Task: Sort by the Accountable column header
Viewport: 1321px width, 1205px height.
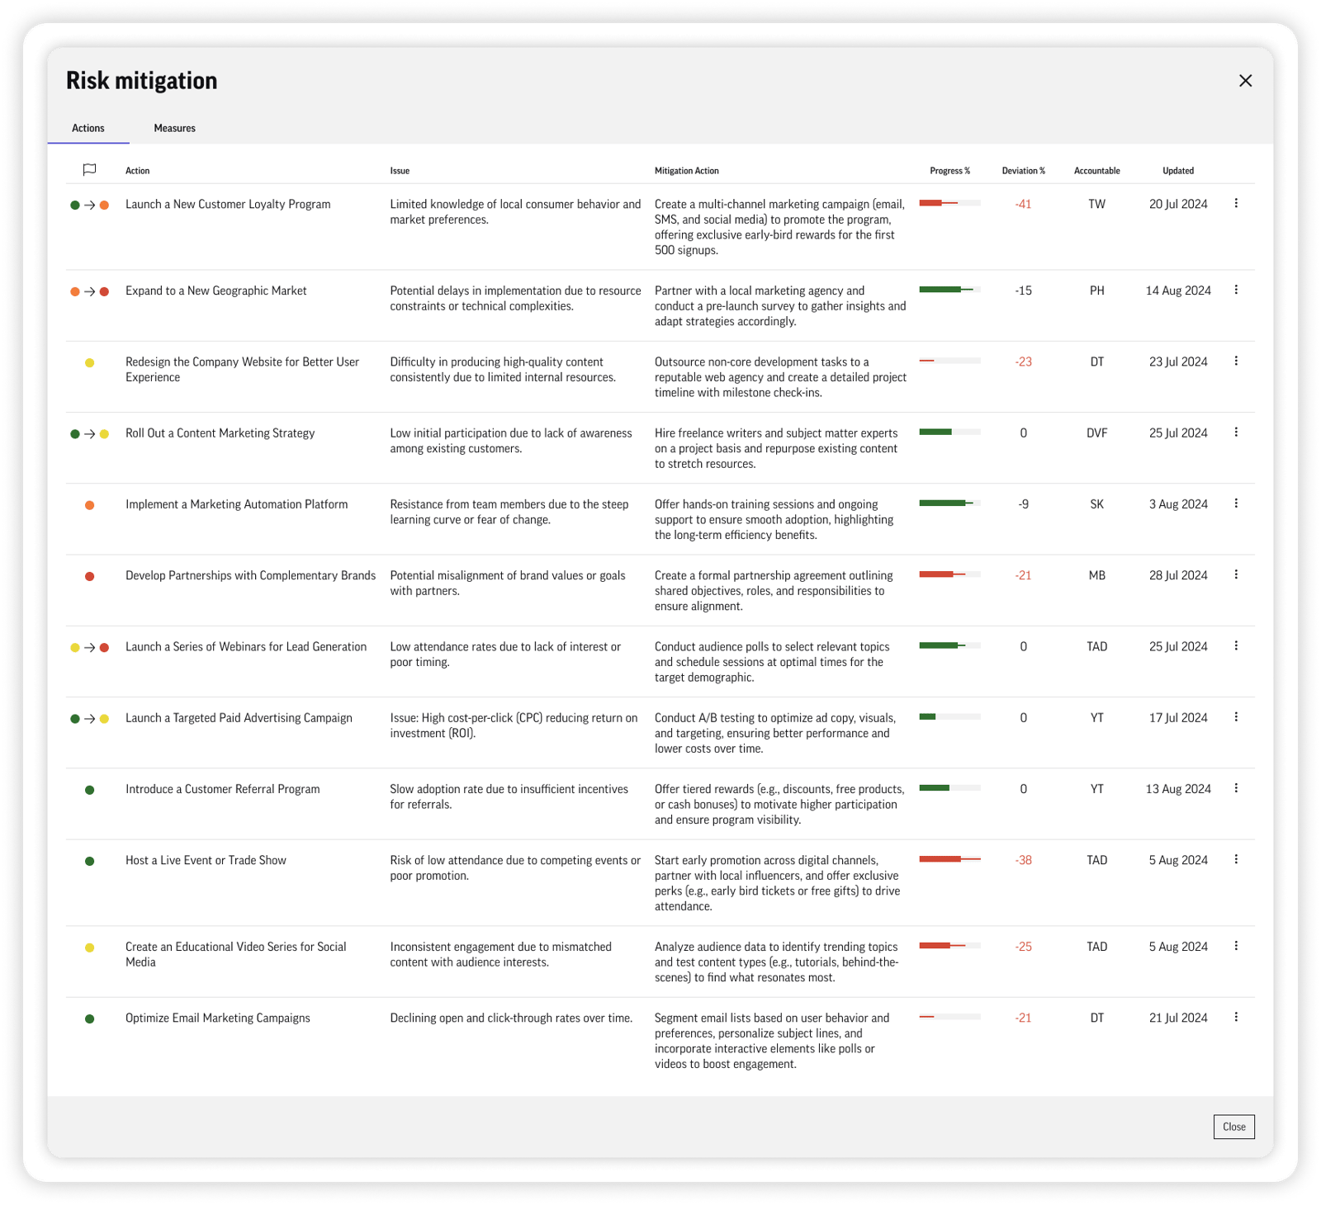Action: (1096, 171)
